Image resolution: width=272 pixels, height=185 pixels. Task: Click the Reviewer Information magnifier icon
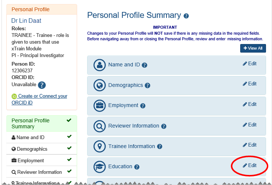point(100,126)
